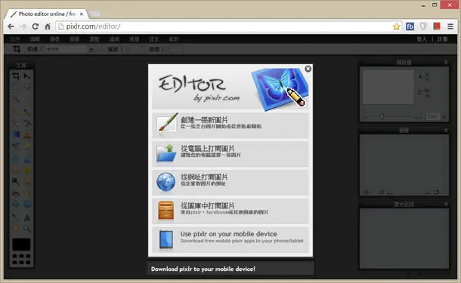Choose Create a new image option
This screenshot has width=461, height=283.
(230, 125)
